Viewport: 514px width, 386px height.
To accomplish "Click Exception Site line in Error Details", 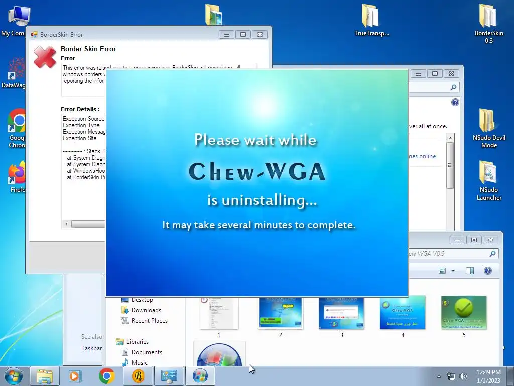I will [80, 138].
